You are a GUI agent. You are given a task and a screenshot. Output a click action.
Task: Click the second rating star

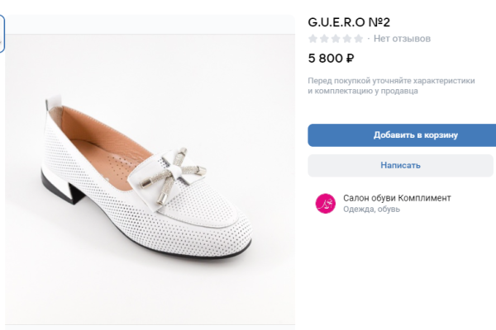coord(325,39)
